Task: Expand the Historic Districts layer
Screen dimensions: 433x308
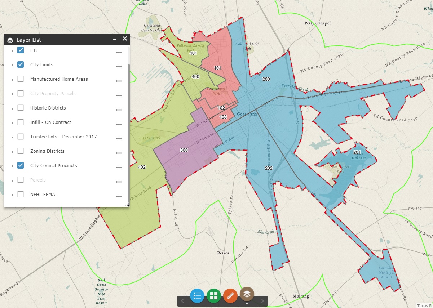Action: (13, 108)
